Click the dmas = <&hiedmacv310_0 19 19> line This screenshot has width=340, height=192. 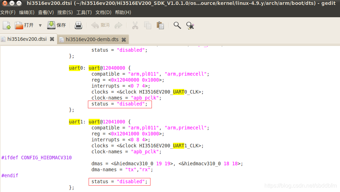167,164
